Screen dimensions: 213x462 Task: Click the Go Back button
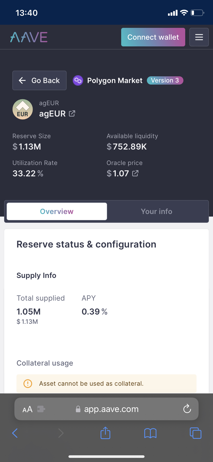(x=39, y=80)
